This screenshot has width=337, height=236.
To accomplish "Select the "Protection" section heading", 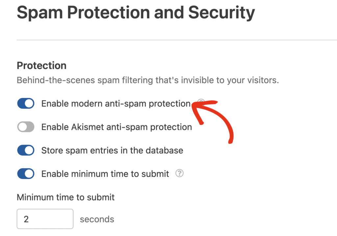I will tap(41, 65).
